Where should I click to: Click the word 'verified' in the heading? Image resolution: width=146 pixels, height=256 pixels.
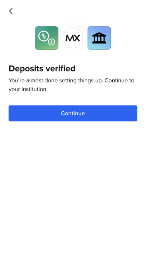[60, 69]
